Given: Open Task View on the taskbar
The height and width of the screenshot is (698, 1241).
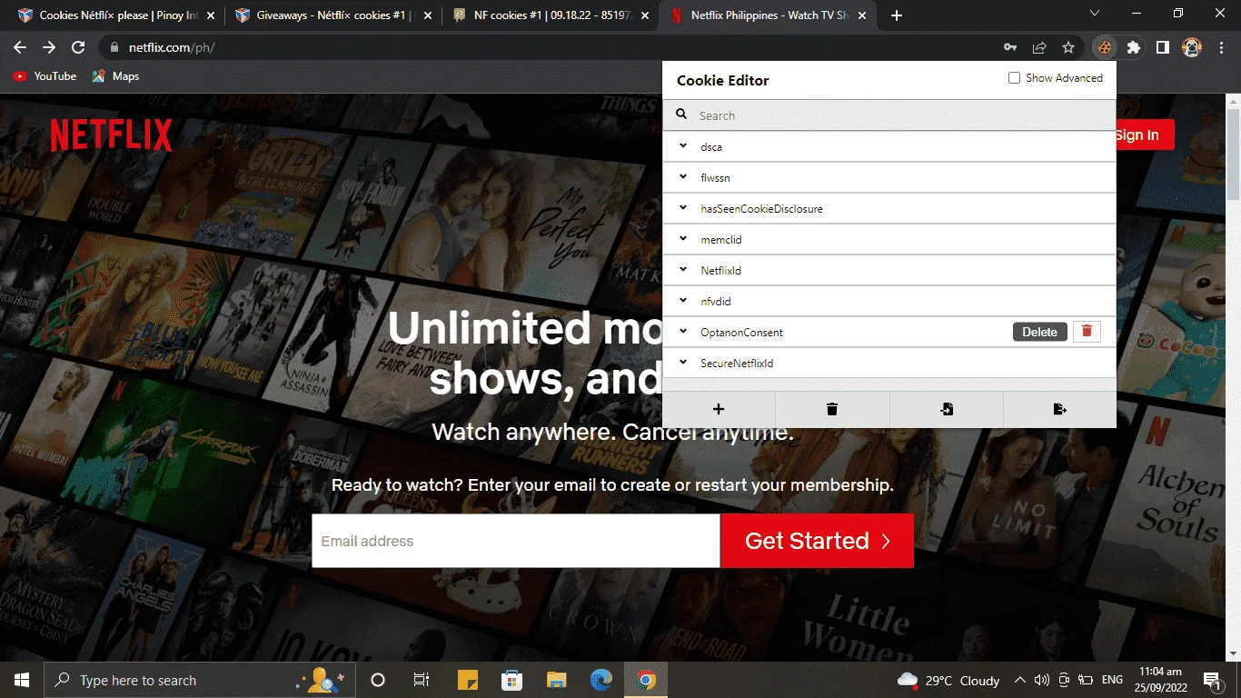Looking at the screenshot, I should tap(422, 680).
